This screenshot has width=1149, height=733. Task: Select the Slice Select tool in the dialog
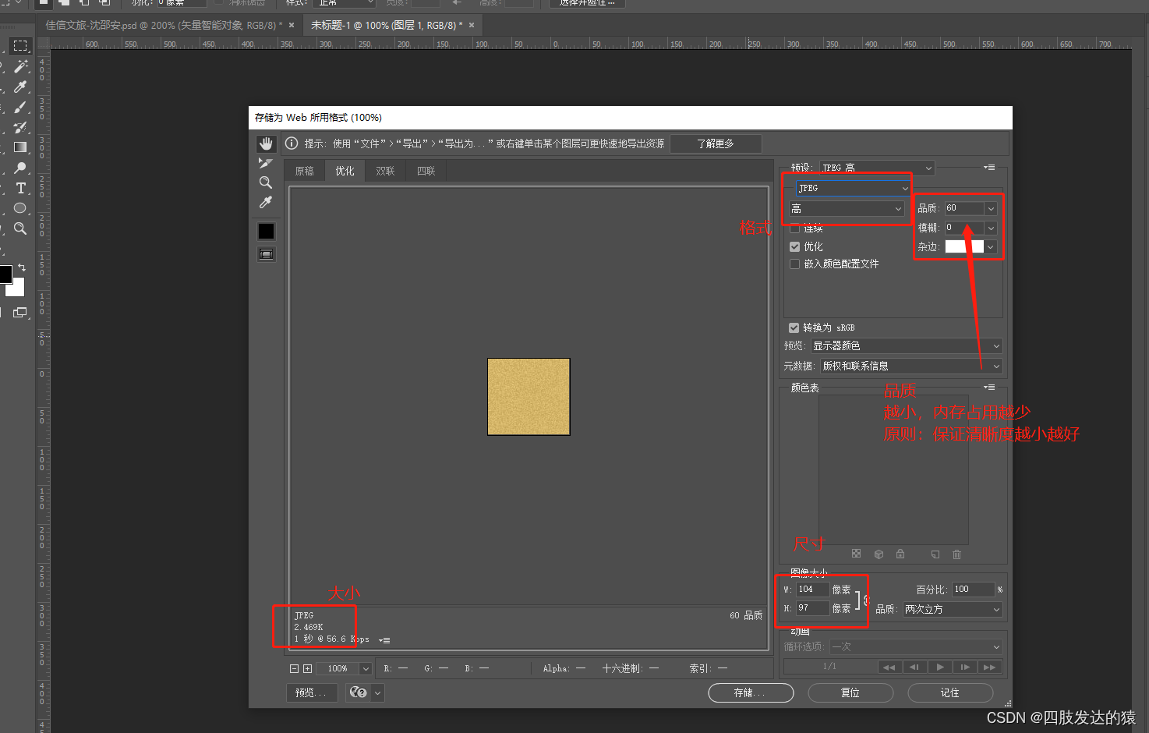click(266, 163)
